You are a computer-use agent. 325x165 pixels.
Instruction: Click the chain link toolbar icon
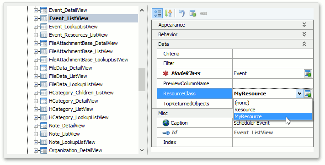(203, 13)
